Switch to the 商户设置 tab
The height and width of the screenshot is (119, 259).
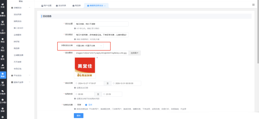point(46,6)
